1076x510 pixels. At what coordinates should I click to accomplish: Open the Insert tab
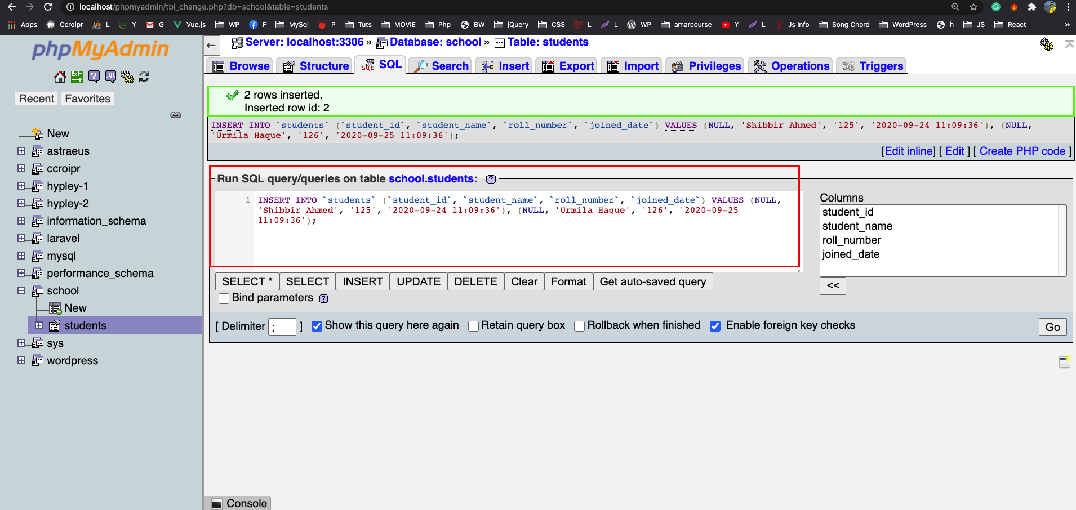pos(505,66)
